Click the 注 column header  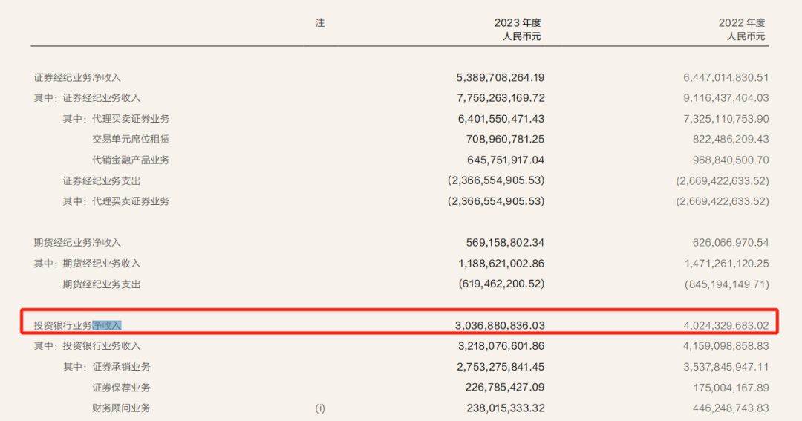pos(320,23)
